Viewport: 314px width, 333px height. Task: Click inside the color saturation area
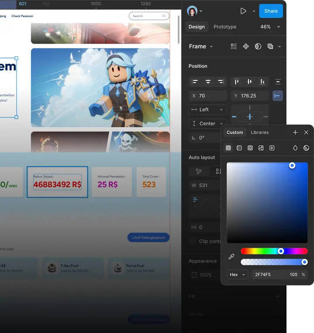tap(267, 203)
